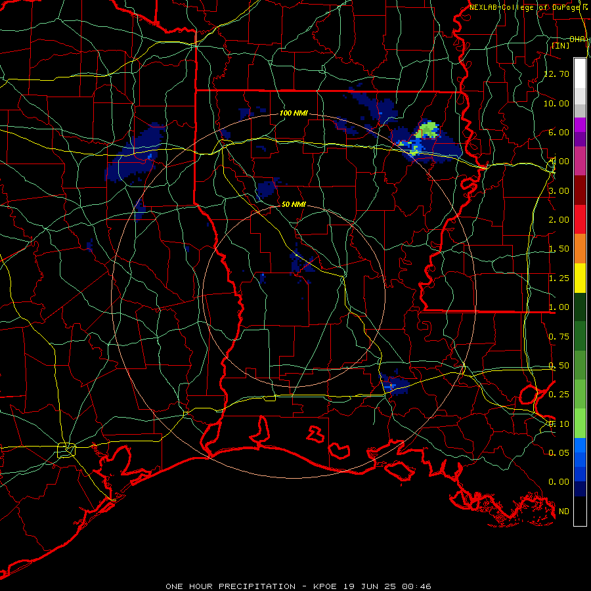The image size is (591, 591).
Task: Click the 0.25 legend value
Action: tap(559, 395)
